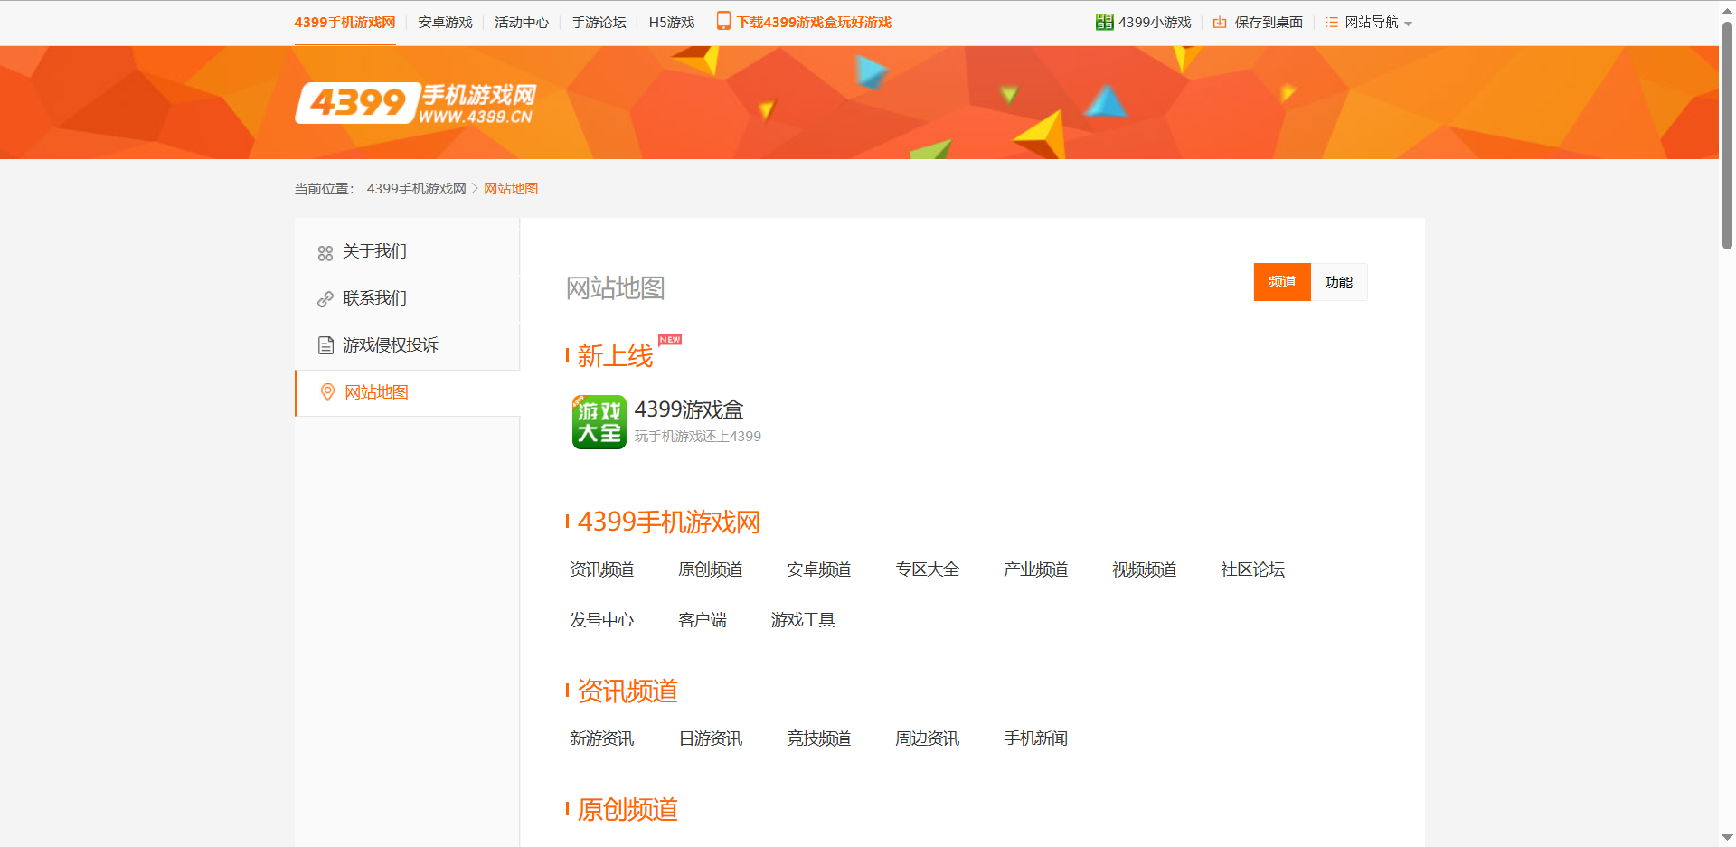Click the 游戏侵权投诉 document icon
This screenshot has width=1736, height=847.
click(325, 345)
